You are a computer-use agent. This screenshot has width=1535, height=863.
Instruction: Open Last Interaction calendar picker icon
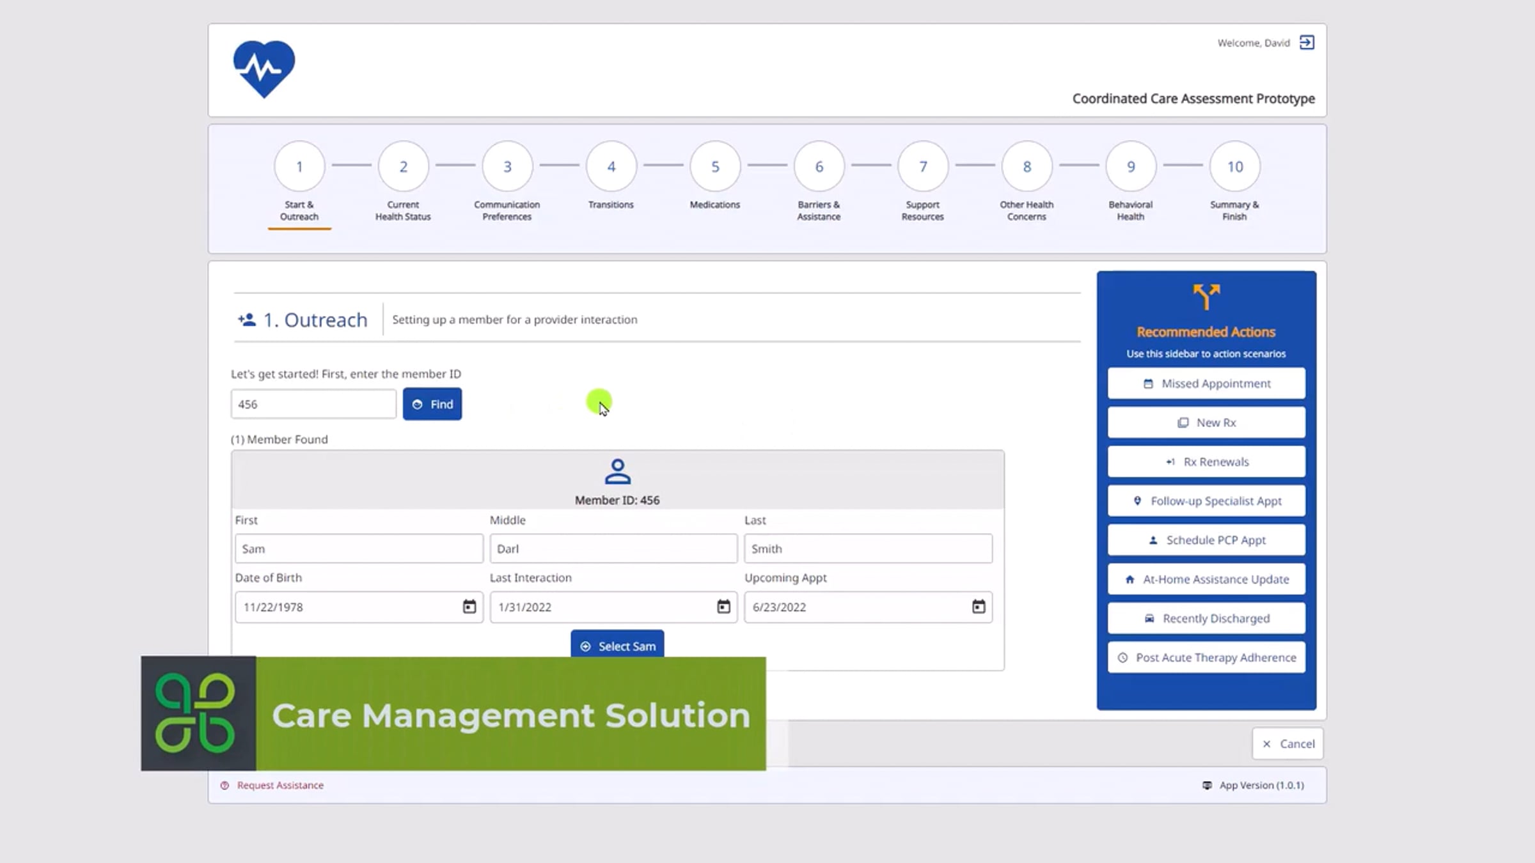(x=723, y=607)
